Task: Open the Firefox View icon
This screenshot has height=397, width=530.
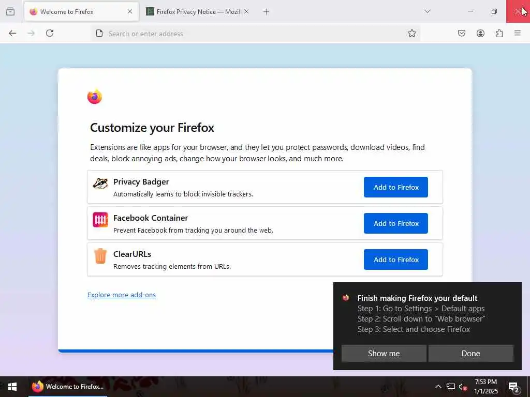Action: point(10,11)
